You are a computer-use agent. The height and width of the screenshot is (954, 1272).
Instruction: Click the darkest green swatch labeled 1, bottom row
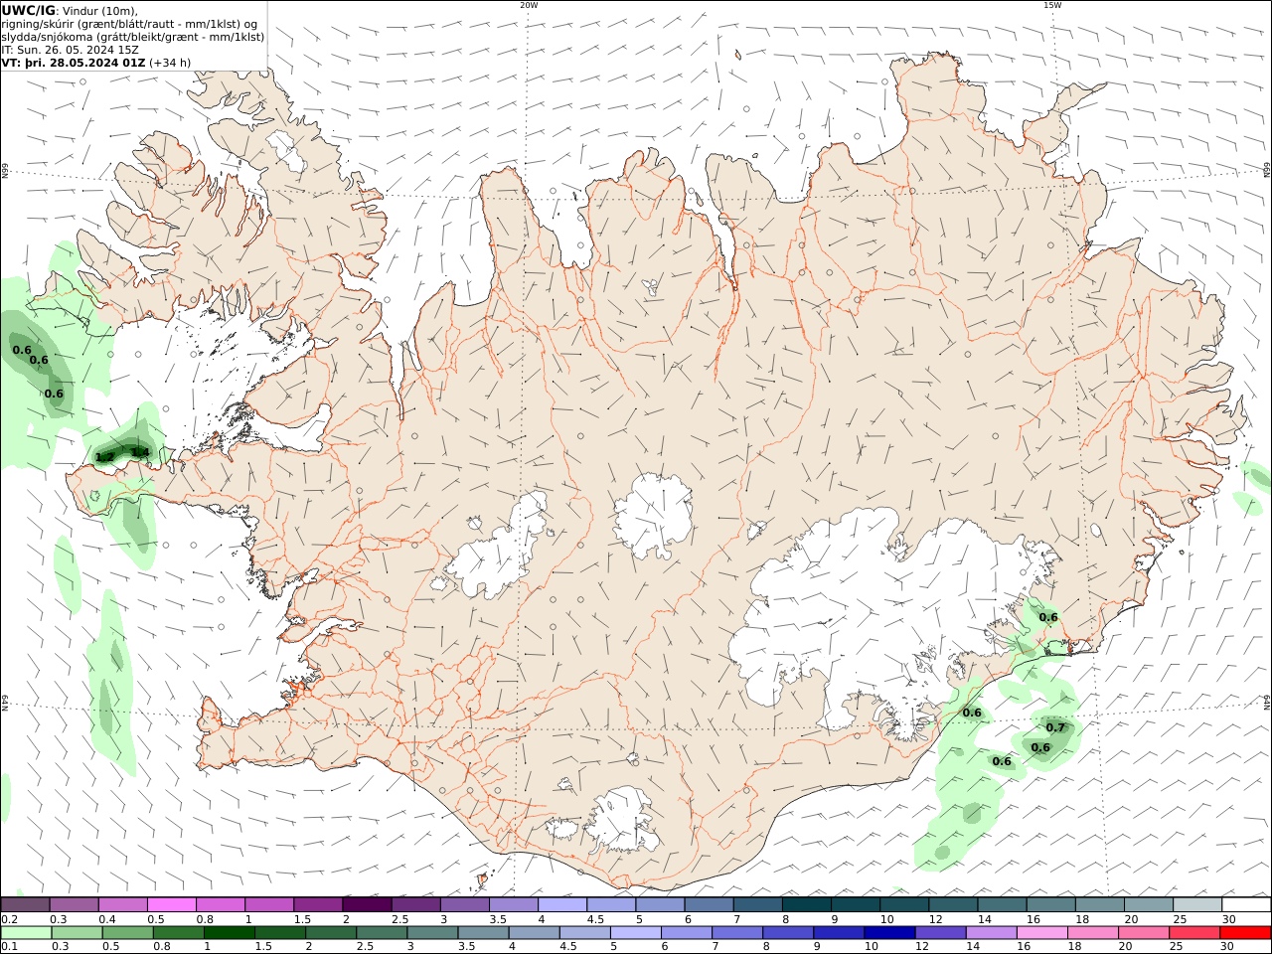pyautogui.click(x=230, y=933)
